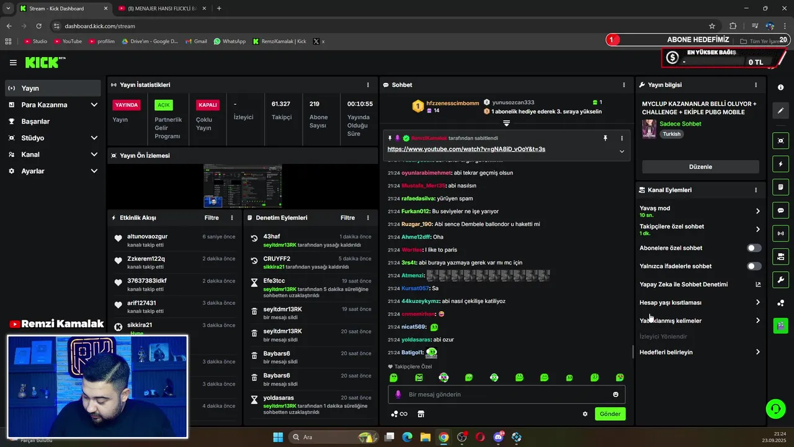Open Discord from the Windows taskbar
The height and width of the screenshot is (447, 794).
pyautogui.click(x=499, y=437)
